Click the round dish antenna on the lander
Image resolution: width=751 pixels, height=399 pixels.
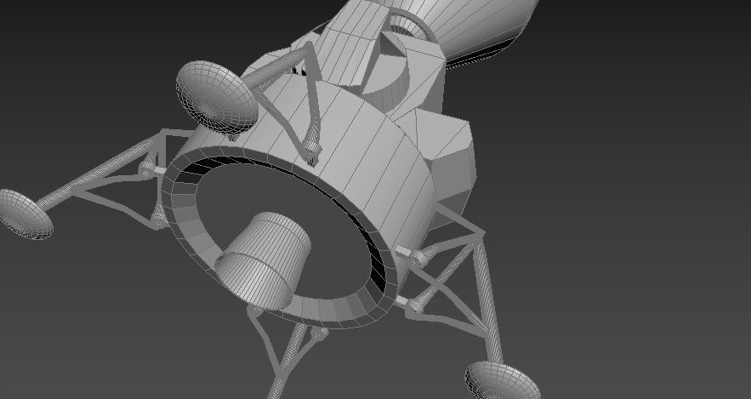point(217,97)
